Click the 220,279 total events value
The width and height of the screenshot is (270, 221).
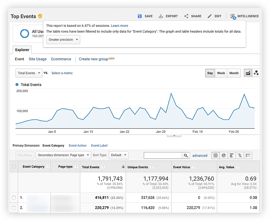point(102,208)
